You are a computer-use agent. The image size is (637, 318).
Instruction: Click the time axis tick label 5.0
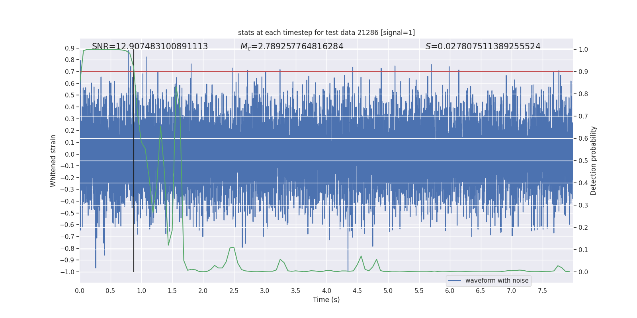click(x=388, y=291)
